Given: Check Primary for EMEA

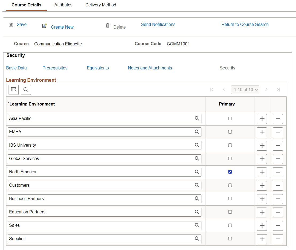Looking at the screenshot, I should [230, 132].
